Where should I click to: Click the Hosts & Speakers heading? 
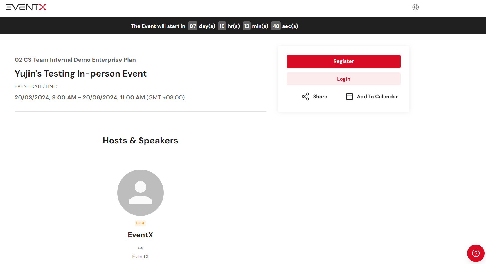pyautogui.click(x=141, y=141)
